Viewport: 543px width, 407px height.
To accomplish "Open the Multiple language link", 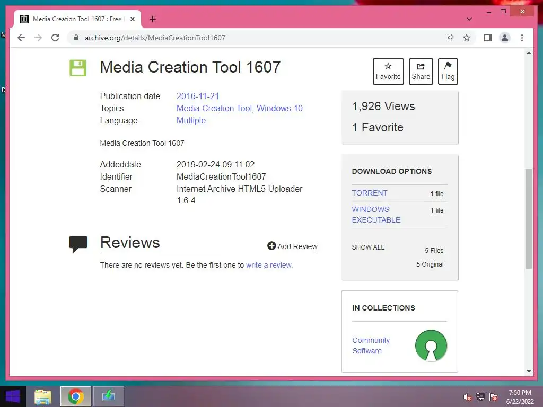I will [x=191, y=120].
